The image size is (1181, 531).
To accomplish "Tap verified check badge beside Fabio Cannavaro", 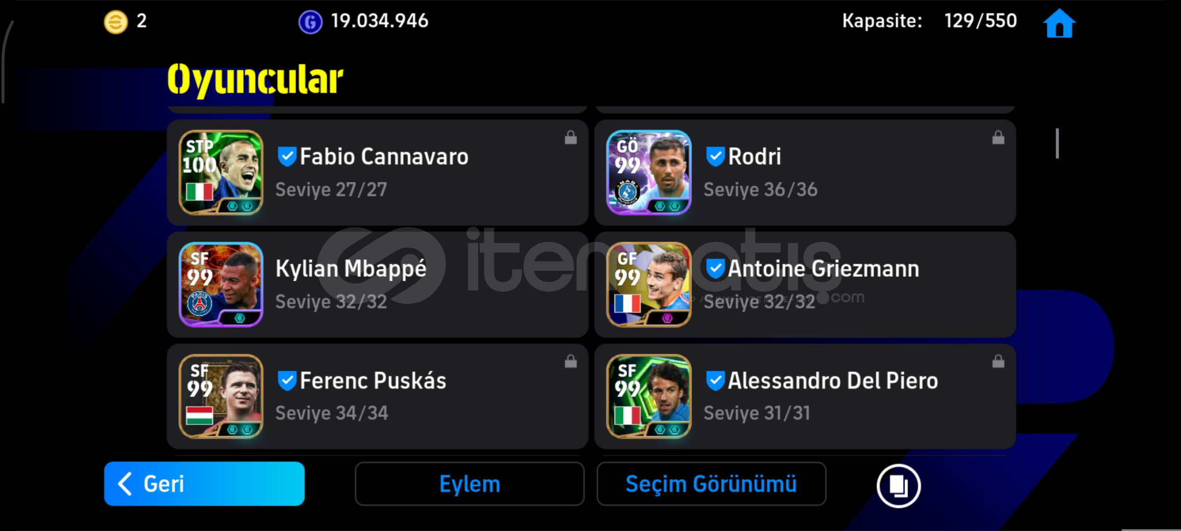I will (286, 157).
